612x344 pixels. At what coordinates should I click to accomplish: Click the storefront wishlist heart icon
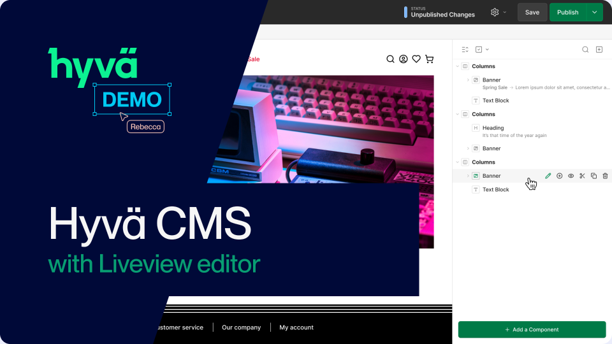coord(416,59)
